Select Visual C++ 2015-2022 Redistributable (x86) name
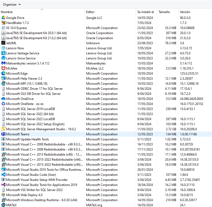 pyautogui.click(x=45, y=165)
